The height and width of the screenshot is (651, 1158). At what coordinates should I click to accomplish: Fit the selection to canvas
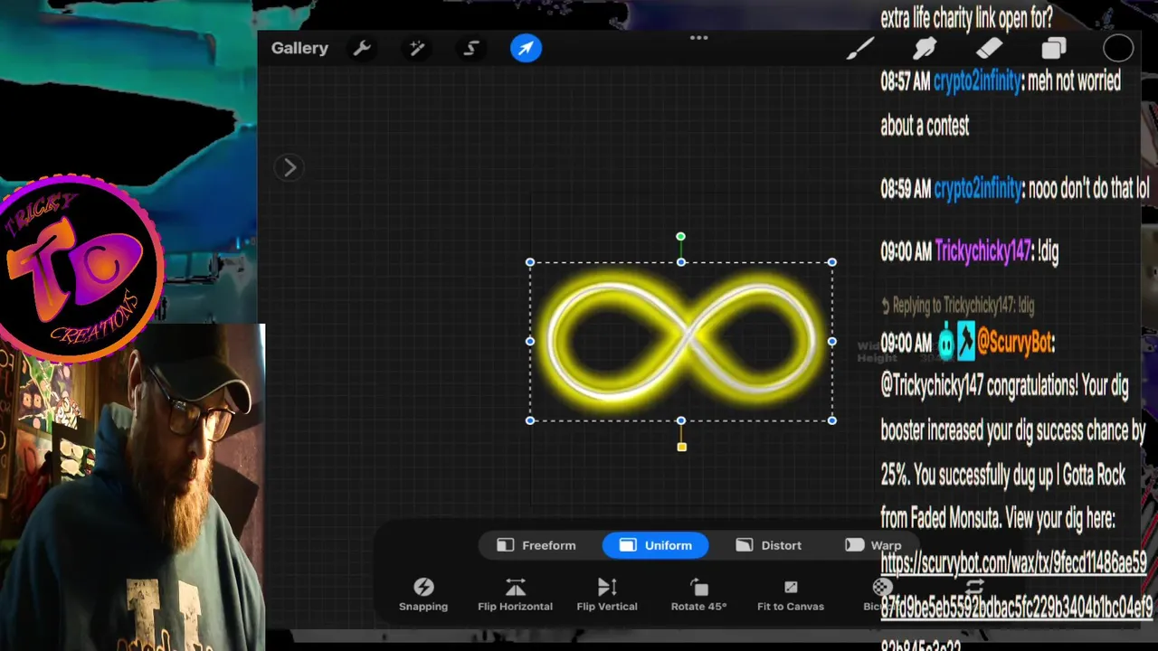pyautogui.click(x=791, y=595)
